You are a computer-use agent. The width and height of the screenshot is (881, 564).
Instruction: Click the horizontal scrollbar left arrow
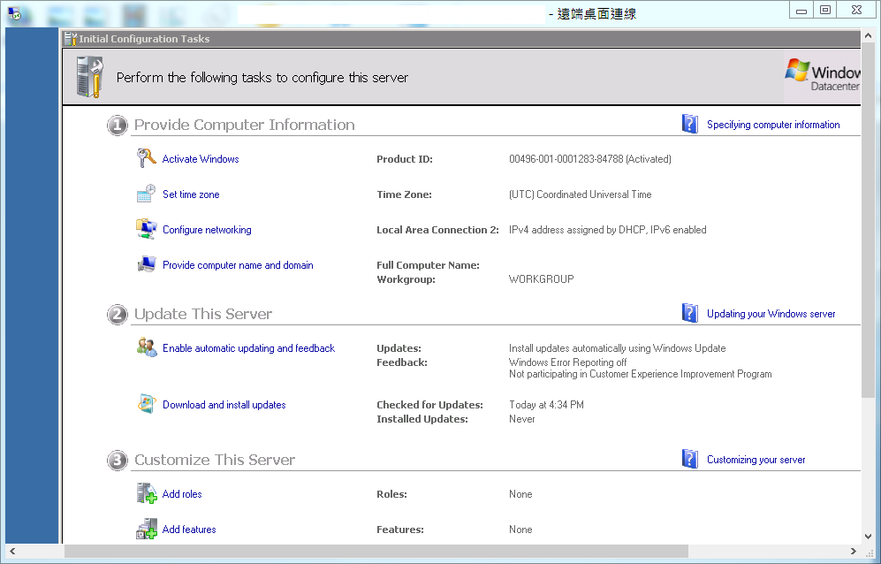[12, 551]
